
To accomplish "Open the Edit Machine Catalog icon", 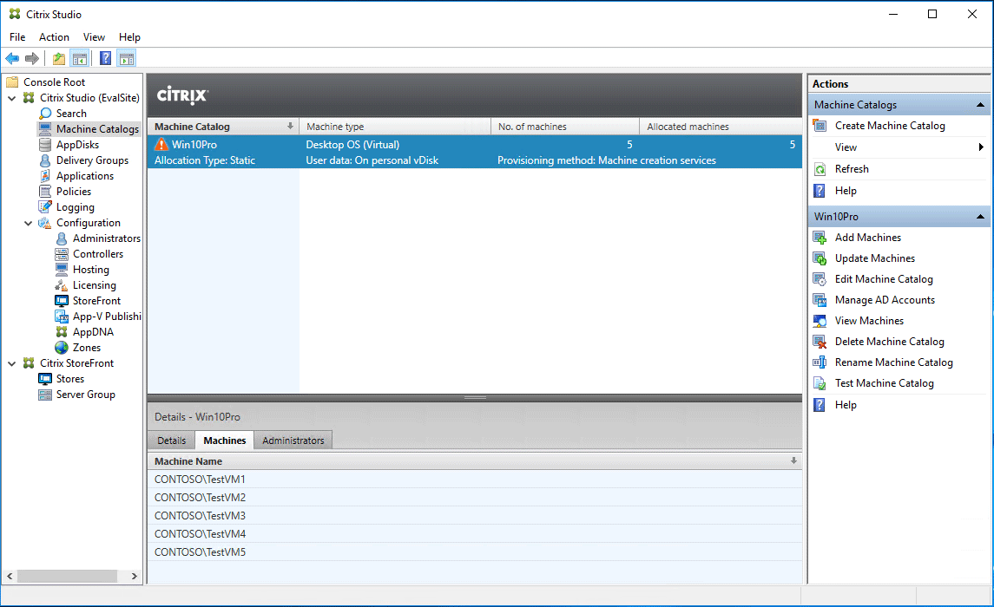I will click(820, 278).
